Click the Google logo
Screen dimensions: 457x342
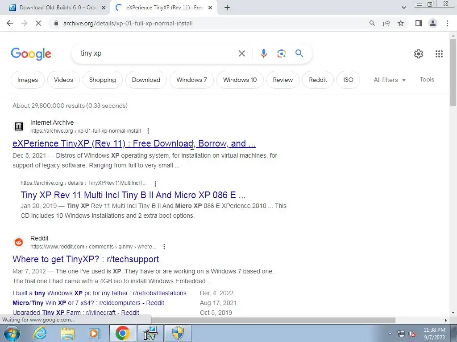pyautogui.click(x=31, y=54)
